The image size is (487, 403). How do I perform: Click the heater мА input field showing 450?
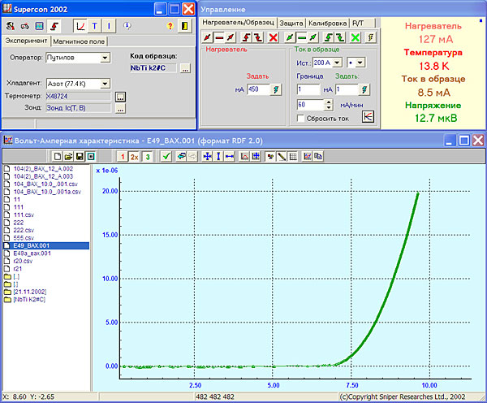point(258,89)
